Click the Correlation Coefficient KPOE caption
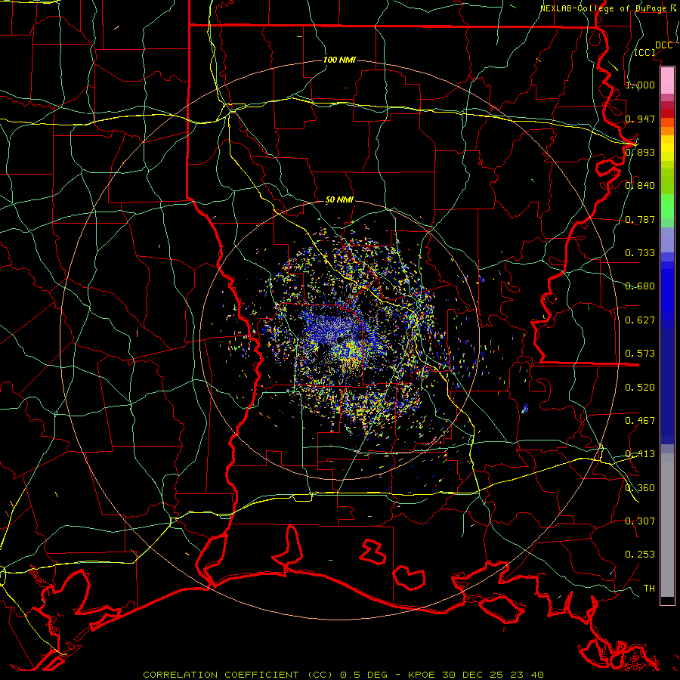 (x=344, y=675)
